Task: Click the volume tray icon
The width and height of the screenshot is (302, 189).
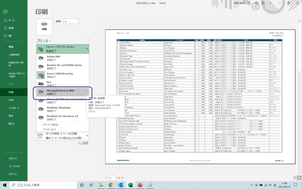Action: (270, 185)
